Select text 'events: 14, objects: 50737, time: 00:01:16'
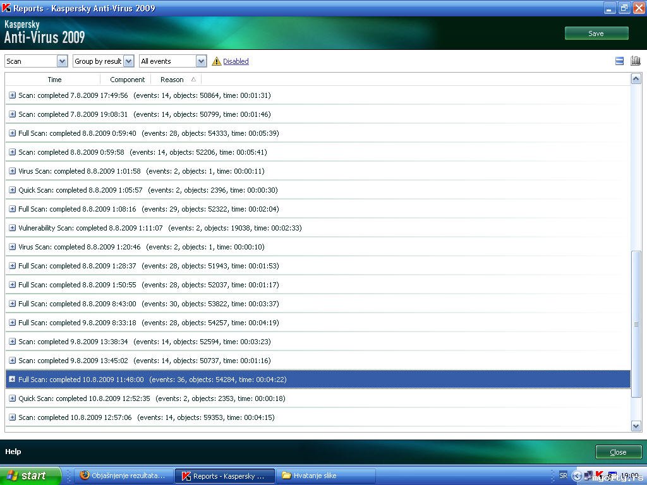The height and width of the screenshot is (485, 647). click(x=202, y=361)
